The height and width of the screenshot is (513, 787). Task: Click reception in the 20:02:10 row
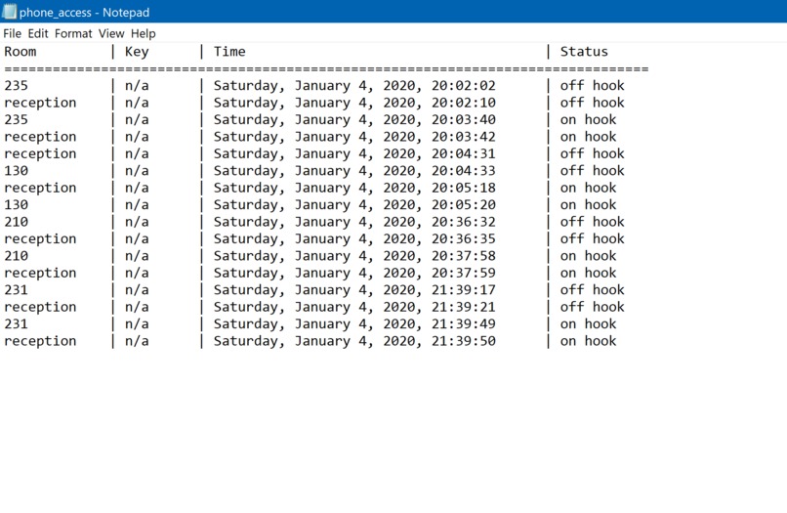[x=40, y=103]
